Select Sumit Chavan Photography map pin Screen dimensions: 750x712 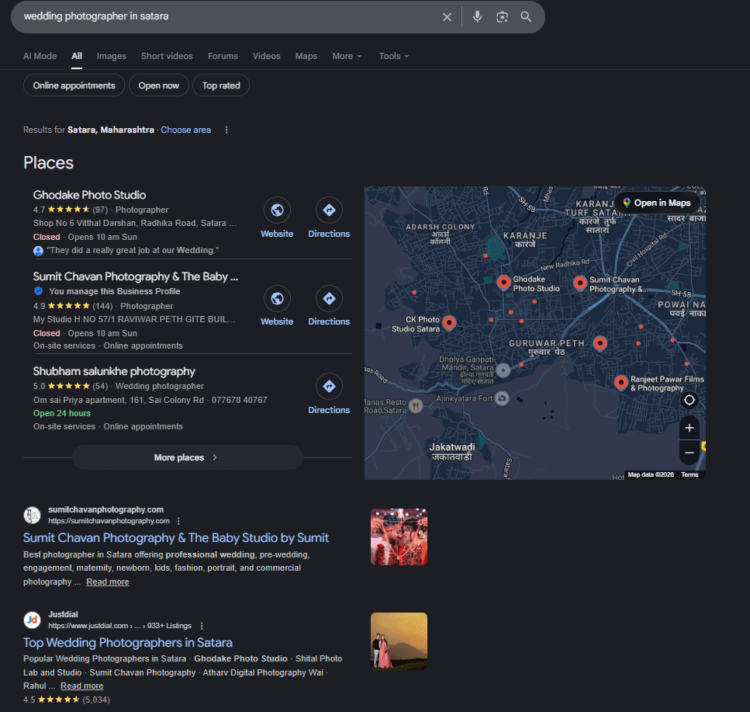point(579,283)
